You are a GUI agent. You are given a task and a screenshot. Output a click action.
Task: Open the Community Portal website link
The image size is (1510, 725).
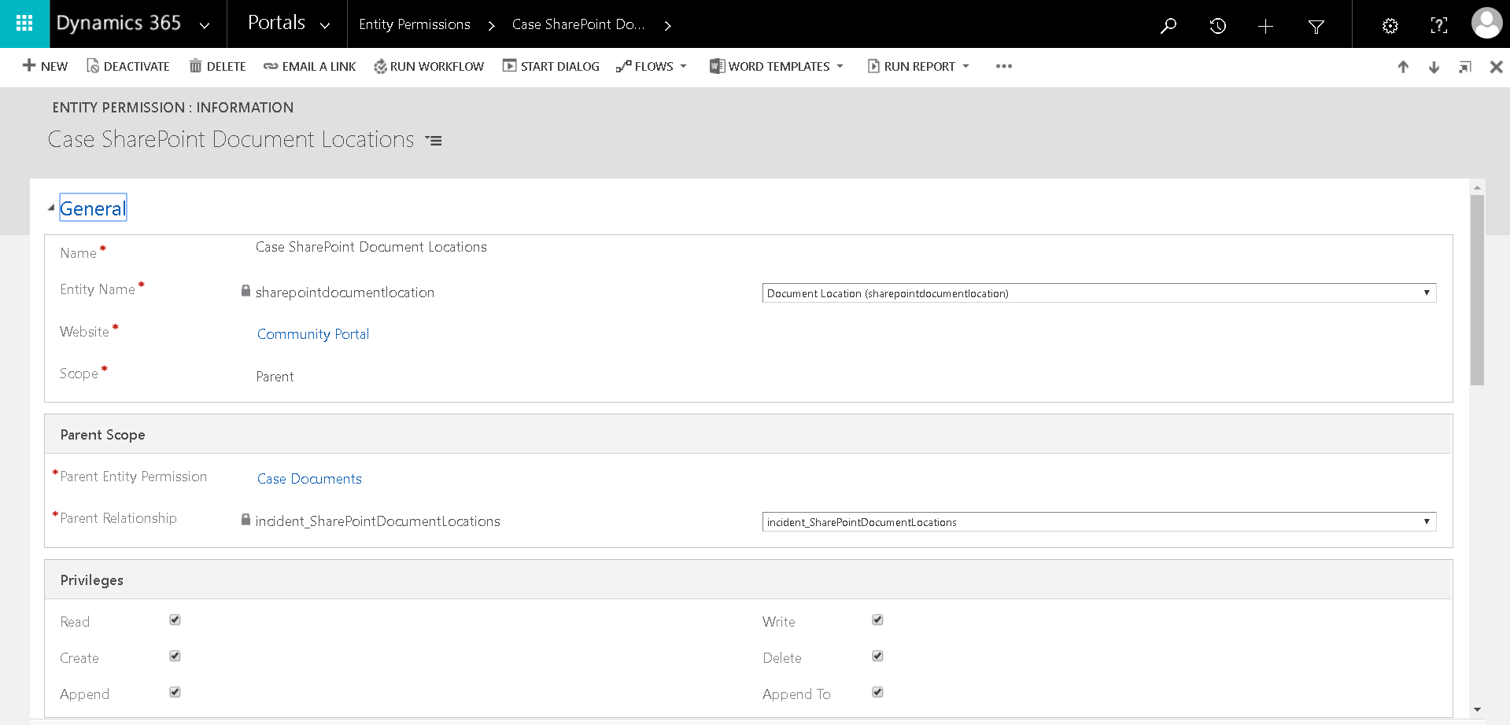(313, 334)
